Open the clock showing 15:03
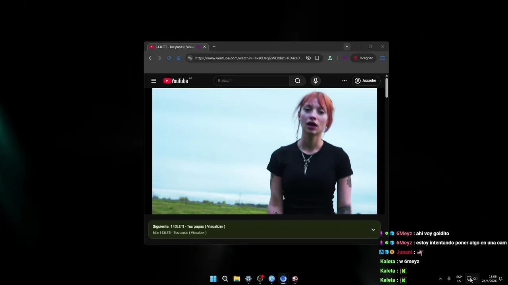Screen dimensions: 508x285 [x=489, y=279]
